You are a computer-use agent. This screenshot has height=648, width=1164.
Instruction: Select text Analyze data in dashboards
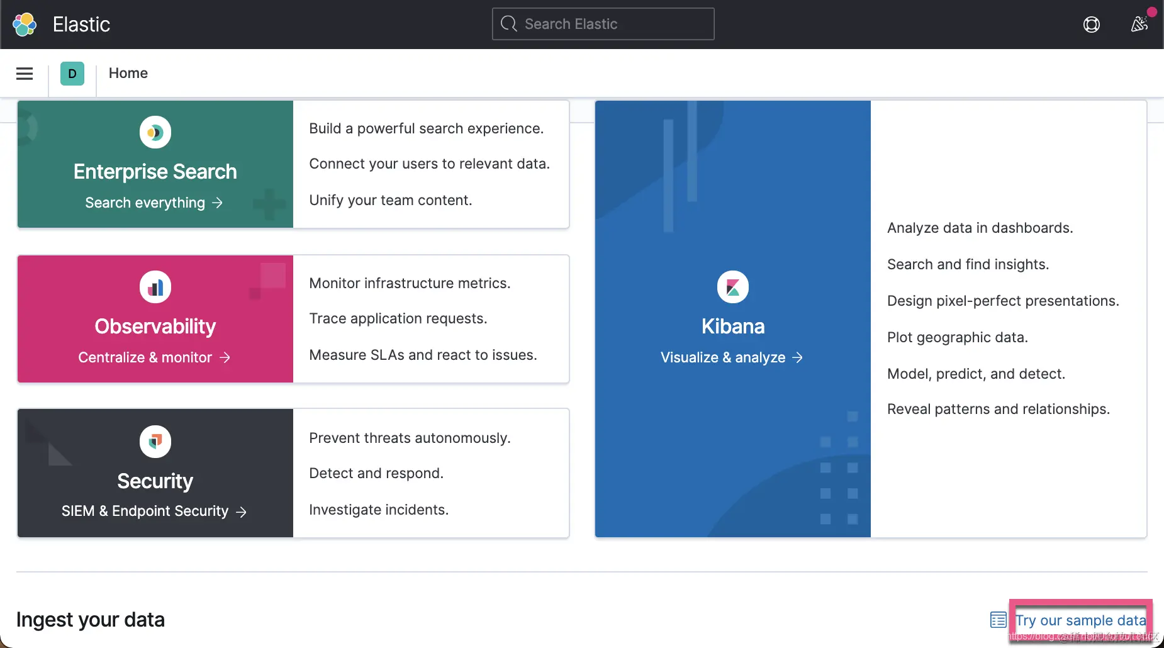click(980, 228)
